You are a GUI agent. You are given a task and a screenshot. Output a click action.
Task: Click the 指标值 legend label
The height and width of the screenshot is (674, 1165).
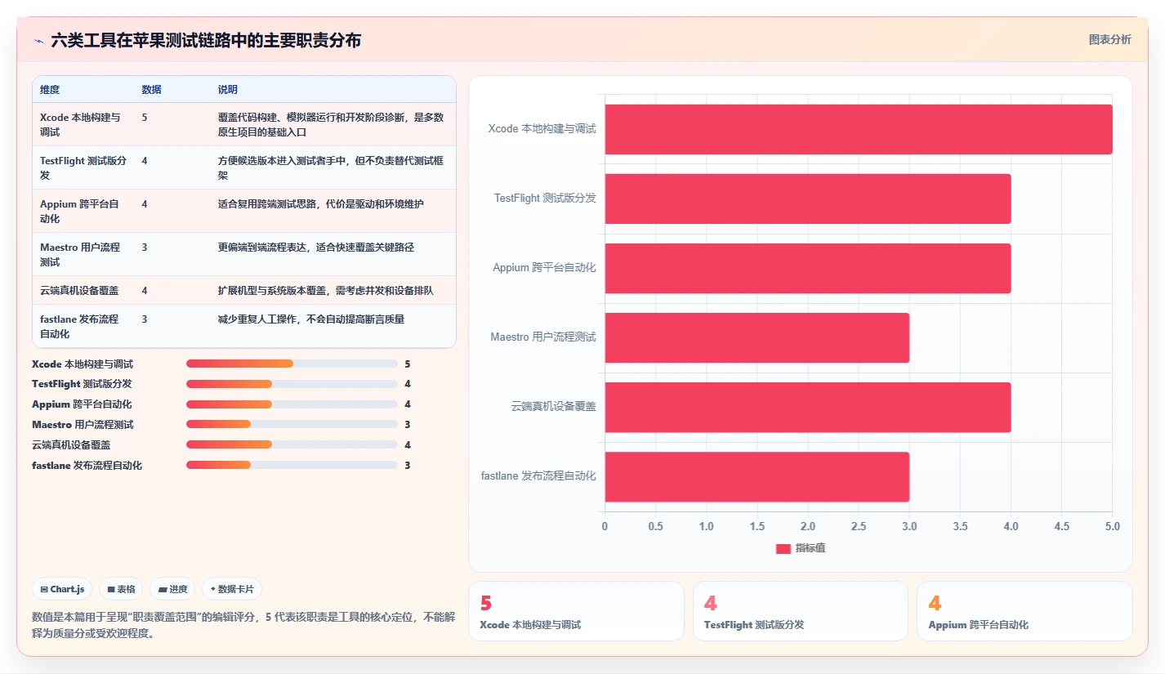tap(810, 548)
